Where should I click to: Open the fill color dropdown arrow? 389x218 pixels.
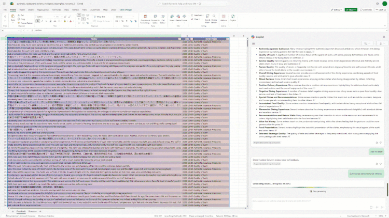coord(67,21)
